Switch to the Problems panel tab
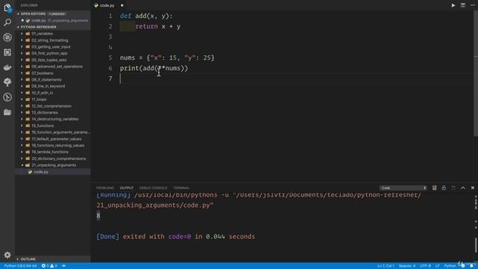Screen dimensions: 478x269 point(105,188)
